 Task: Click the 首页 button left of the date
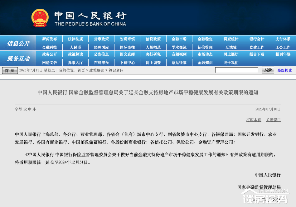pos(10,70)
